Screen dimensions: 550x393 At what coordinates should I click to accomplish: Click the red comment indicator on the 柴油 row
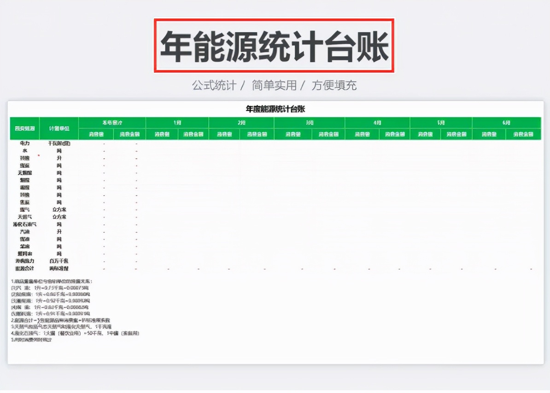point(38,156)
